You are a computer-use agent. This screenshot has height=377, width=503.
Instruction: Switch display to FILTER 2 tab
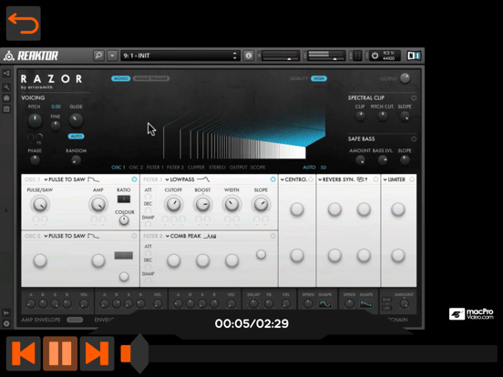175,168
